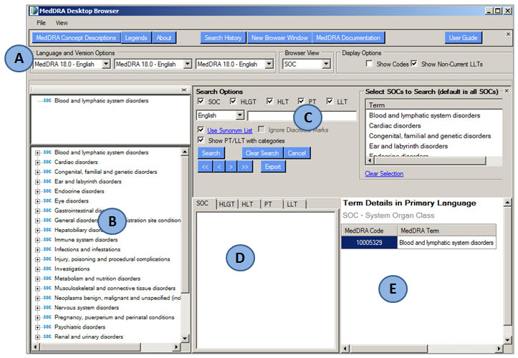Select Cardiac disorders in SOC search list

coord(395,126)
